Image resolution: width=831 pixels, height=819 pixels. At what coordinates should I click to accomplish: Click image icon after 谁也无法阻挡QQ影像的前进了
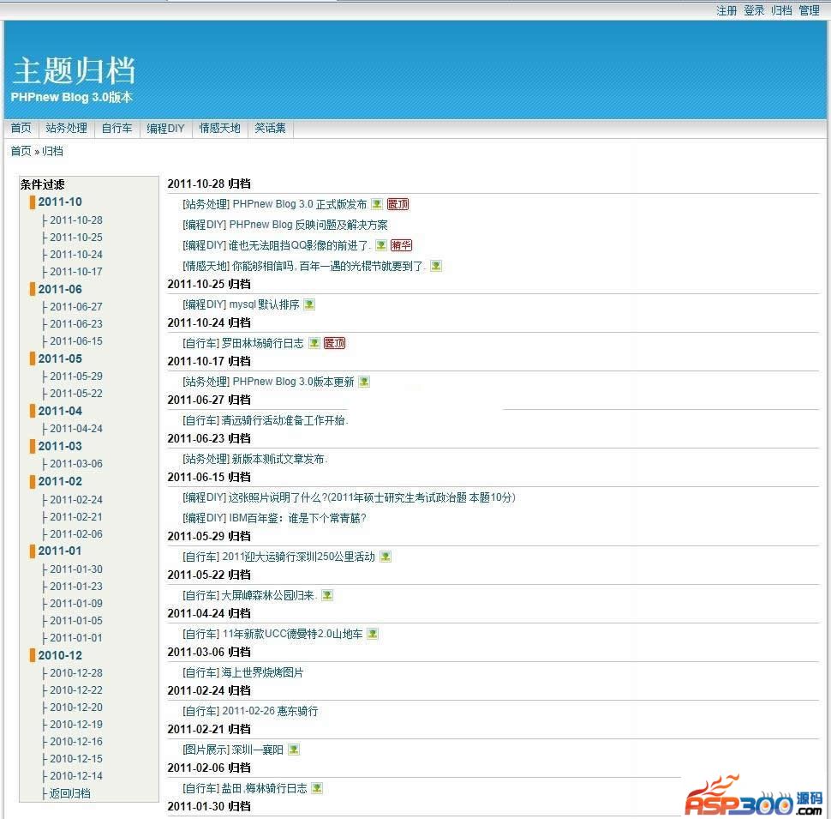point(381,245)
